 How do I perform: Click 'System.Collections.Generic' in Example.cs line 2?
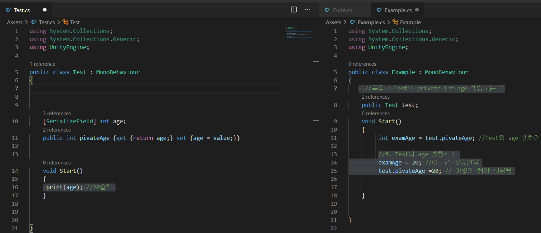(x=412, y=39)
